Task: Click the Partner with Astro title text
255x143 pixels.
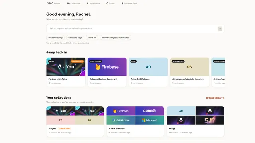Action: click(58, 79)
